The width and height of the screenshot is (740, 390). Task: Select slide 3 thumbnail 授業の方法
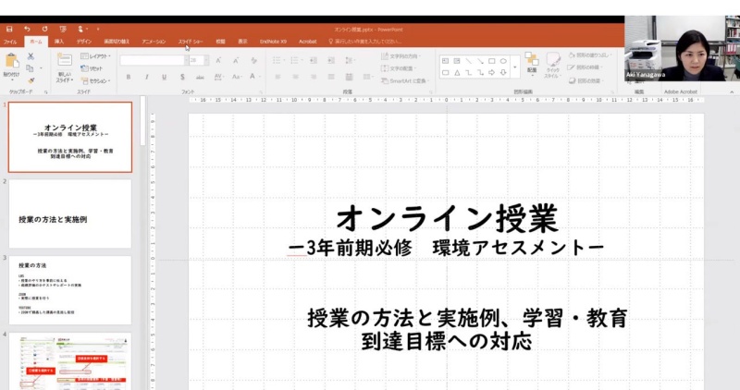70,290
